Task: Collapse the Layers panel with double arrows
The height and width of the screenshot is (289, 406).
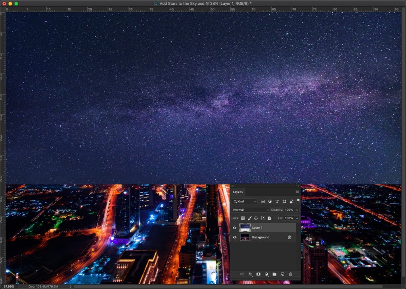Action: pos(297,186)
